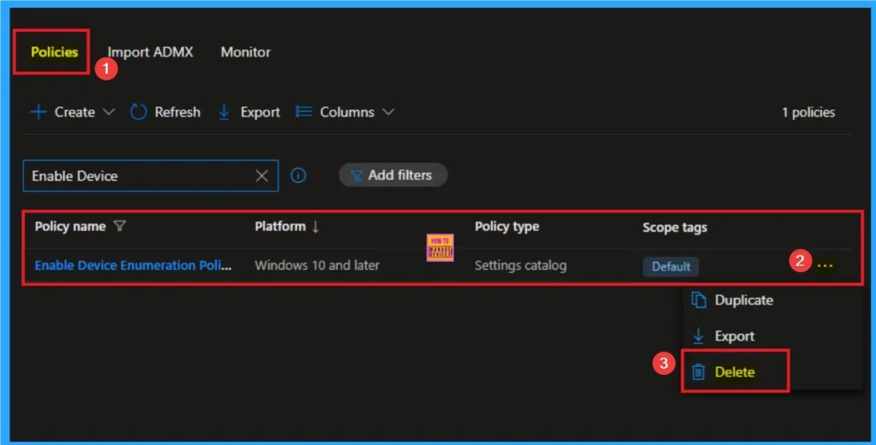
Task: Click the info icon beside search box
Action: [299, 175]
